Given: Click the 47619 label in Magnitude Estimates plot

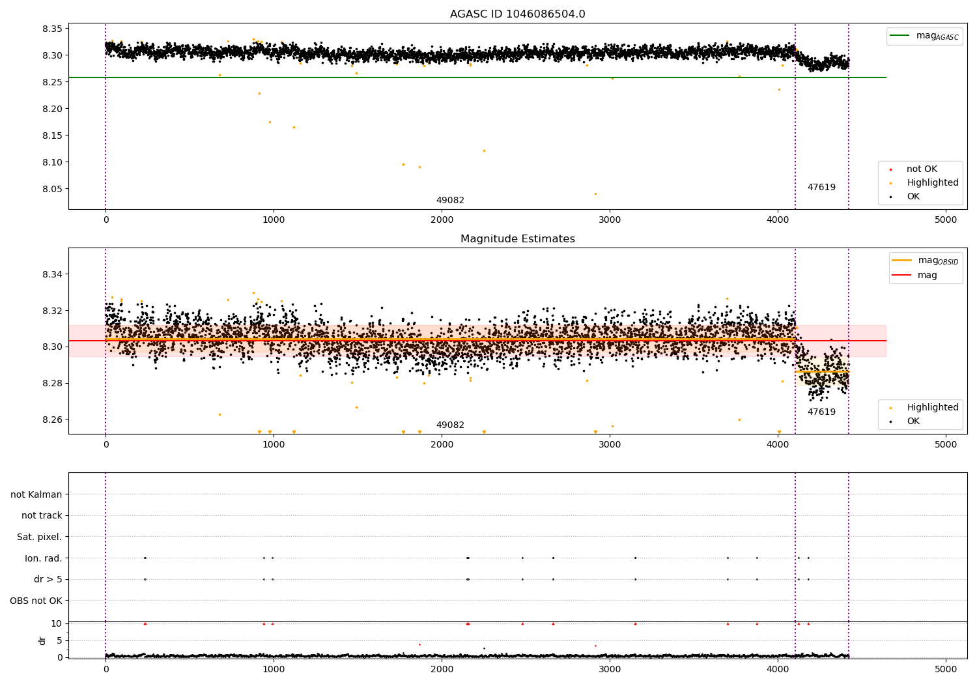Looking at the screenshot, I should [821, 412].
